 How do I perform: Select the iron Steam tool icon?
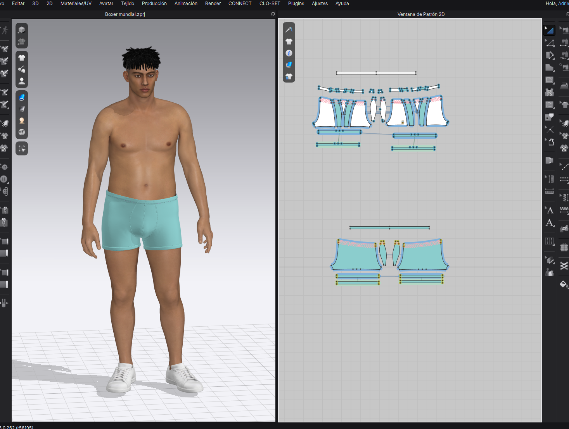564,86
